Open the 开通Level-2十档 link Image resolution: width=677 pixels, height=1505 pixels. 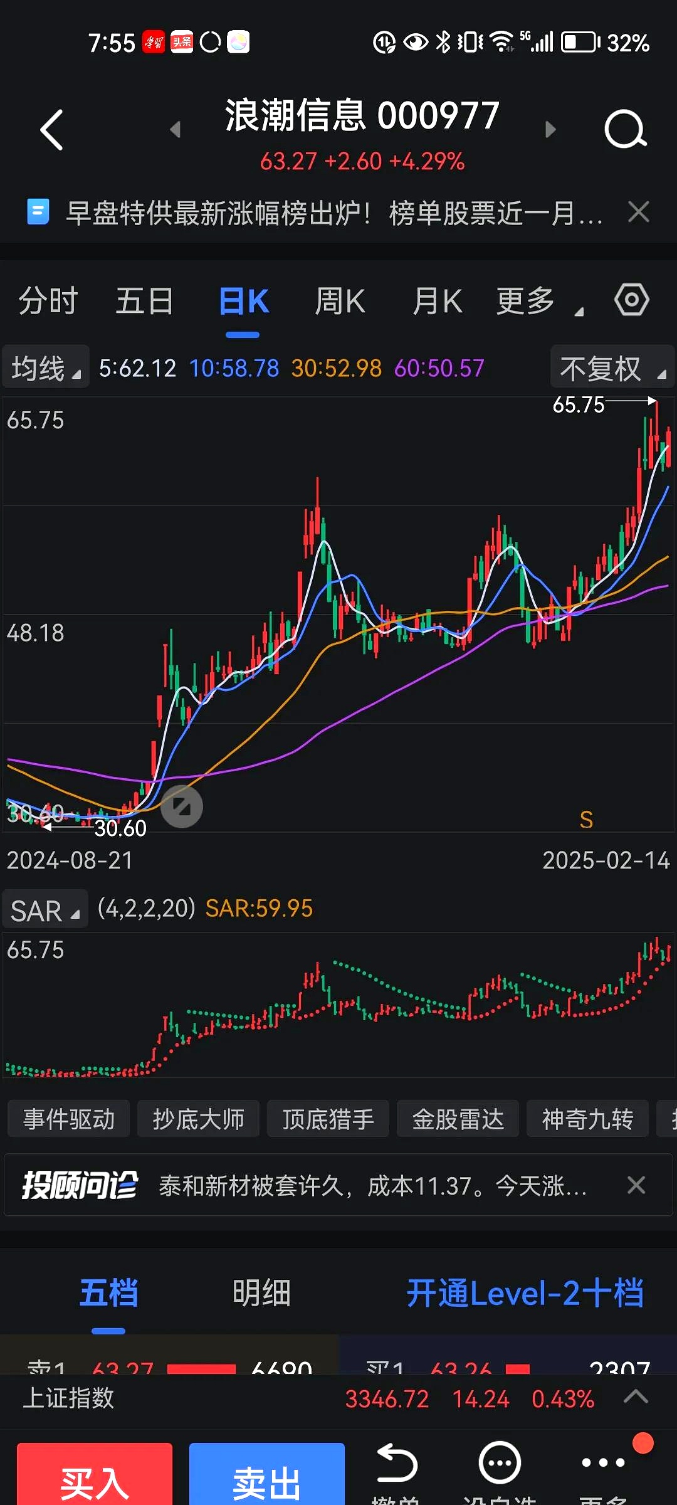[x=525, y=1293]
